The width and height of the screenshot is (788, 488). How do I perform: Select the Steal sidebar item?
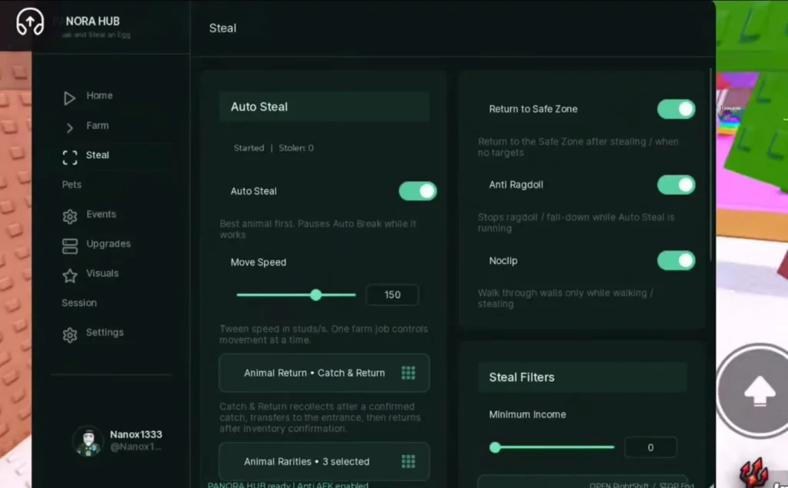(x=98, y=155)
